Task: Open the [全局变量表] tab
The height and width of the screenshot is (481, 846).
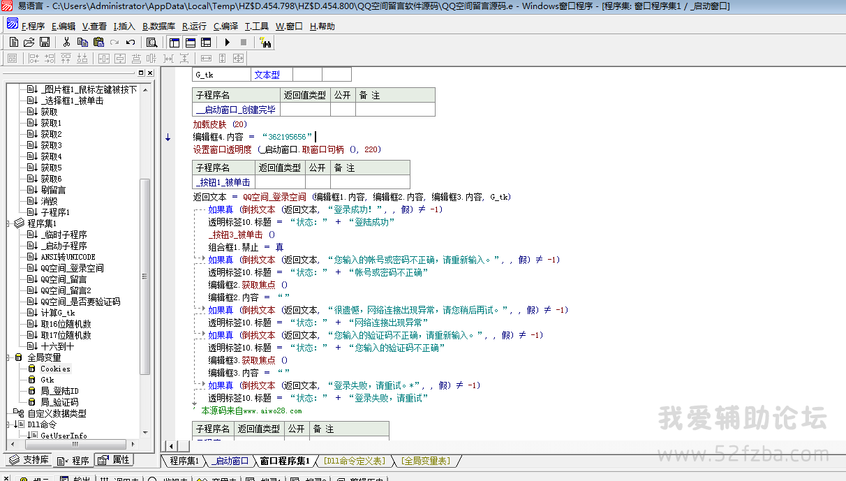Action: point(426,461)
